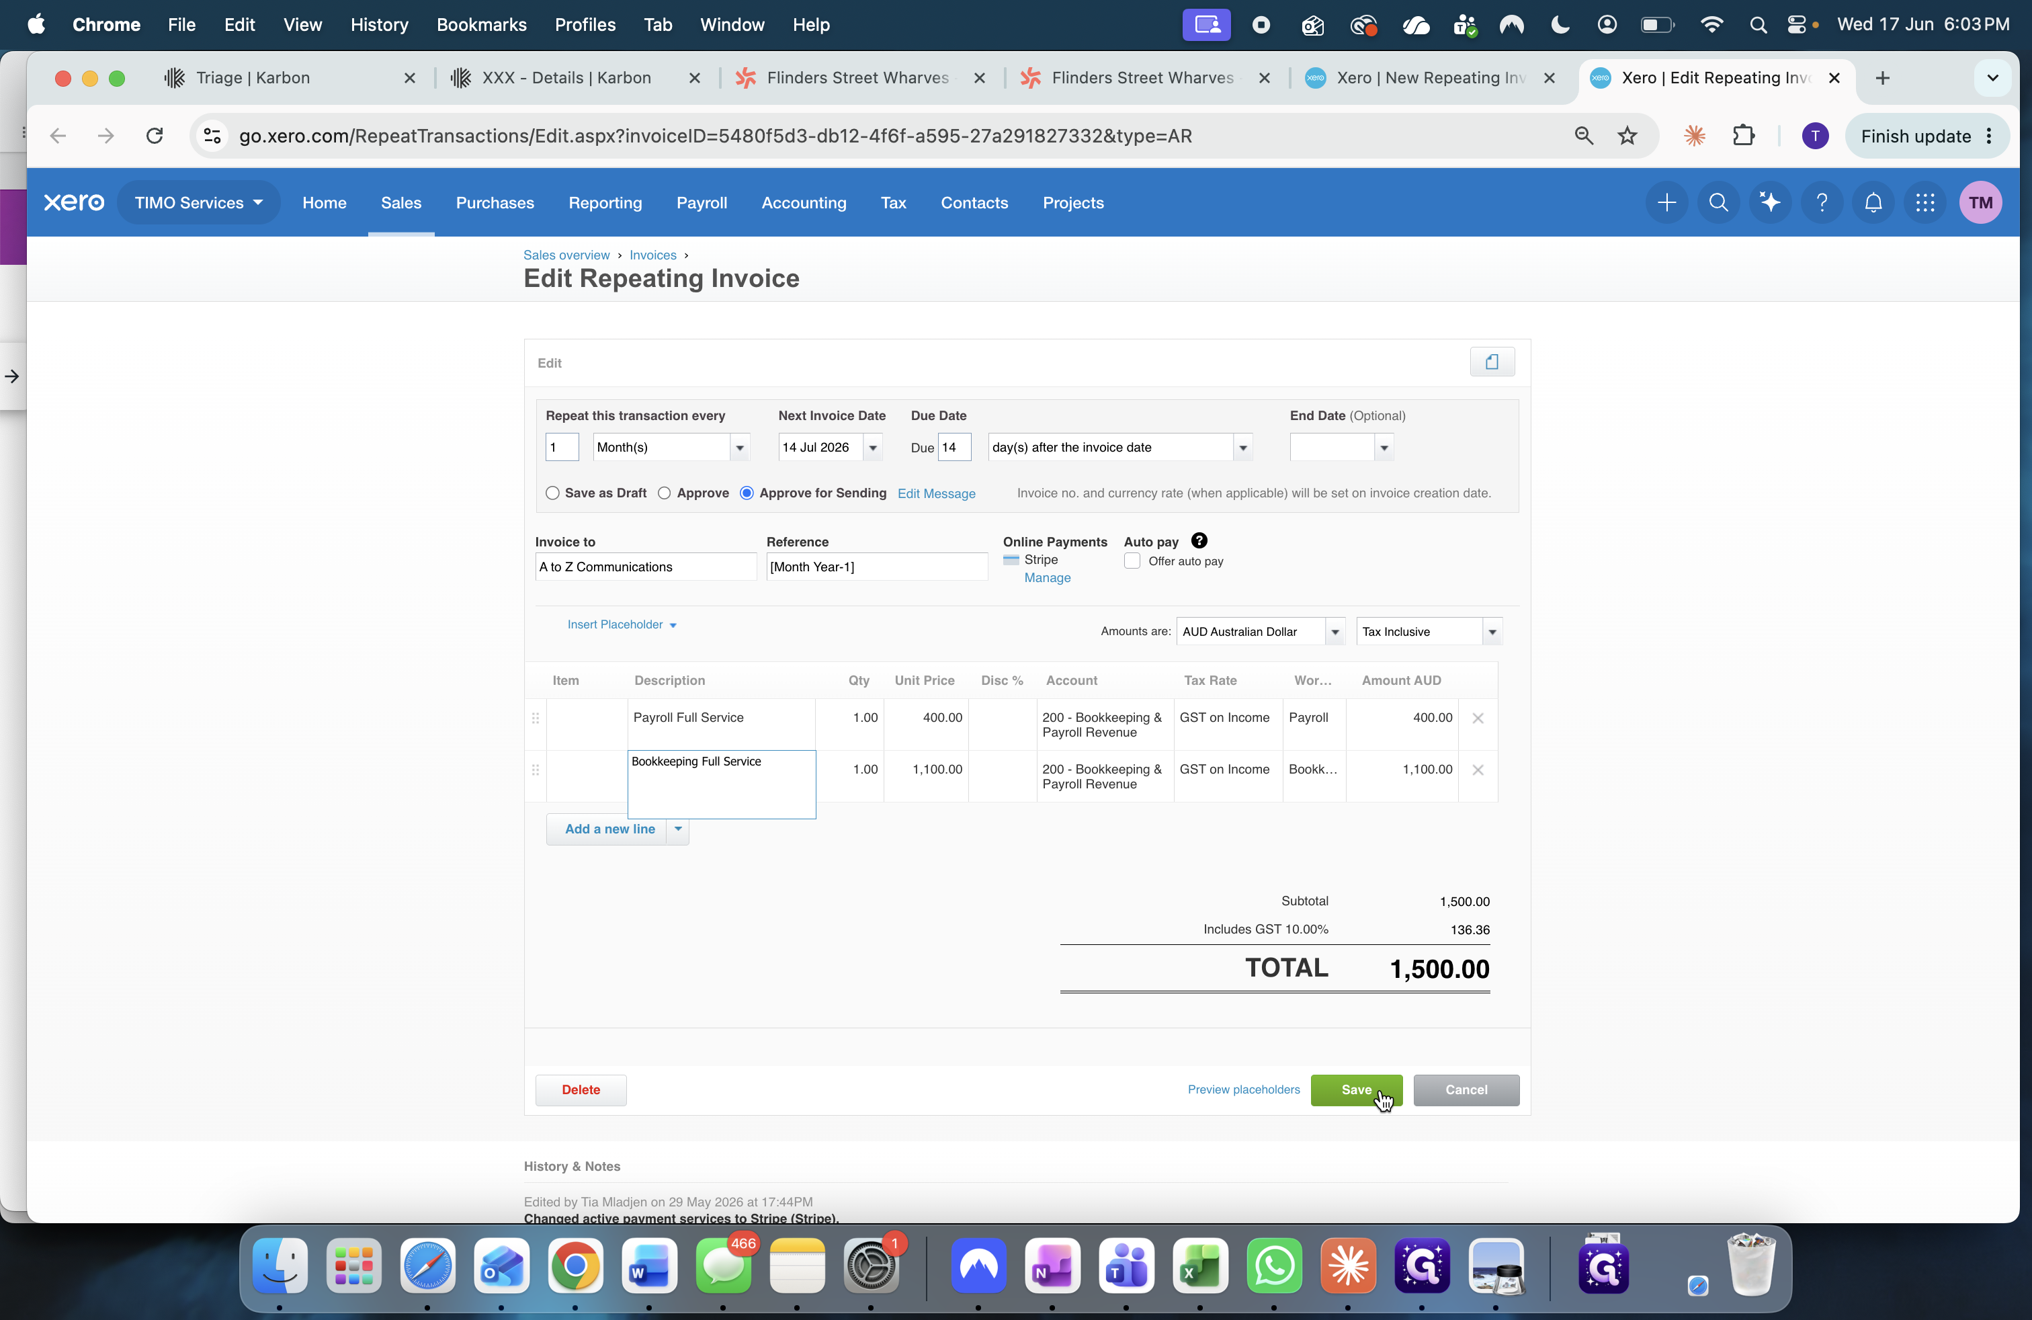Open the Chrome History menu in the menu bar

click(379, 25)
